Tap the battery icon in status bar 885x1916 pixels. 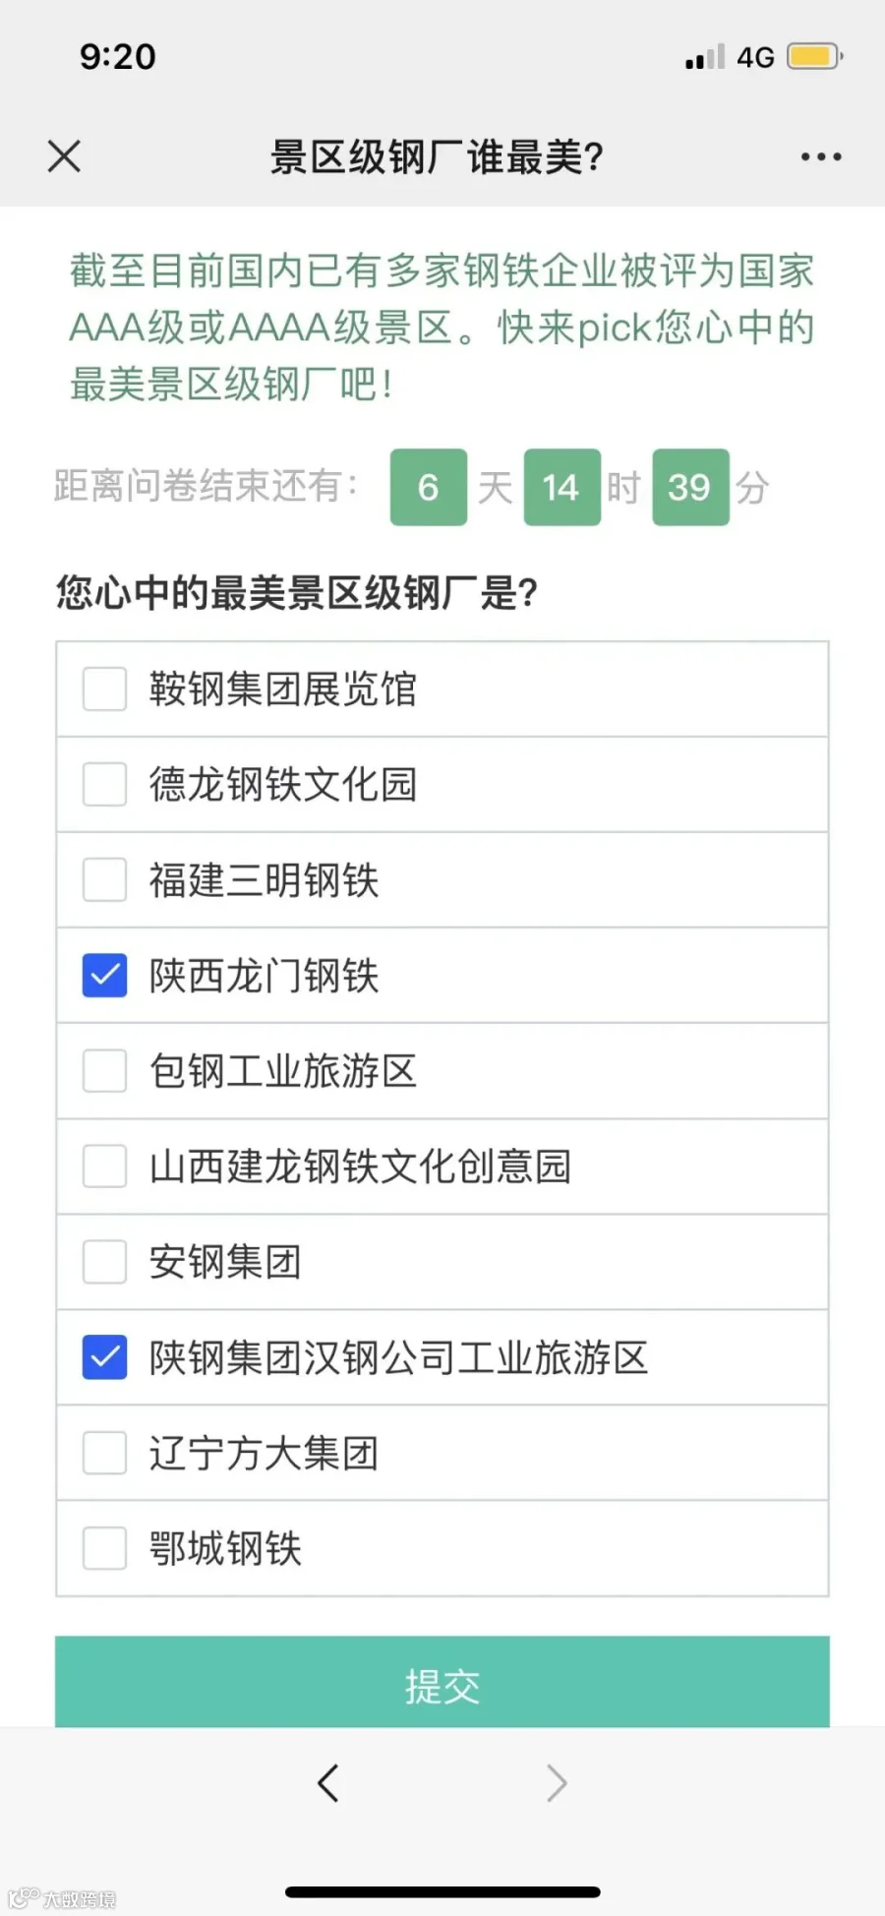point(814,56)
